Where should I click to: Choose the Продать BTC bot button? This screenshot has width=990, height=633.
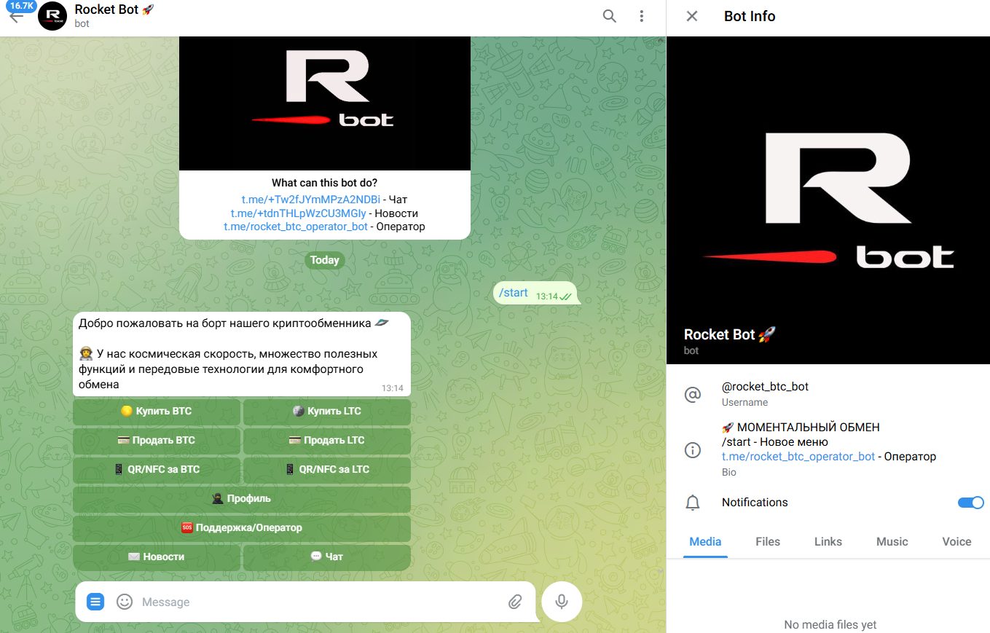pyautogui.click(x=157, y=441)
